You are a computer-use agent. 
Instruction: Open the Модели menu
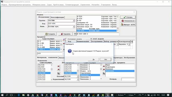coord(4,5)
